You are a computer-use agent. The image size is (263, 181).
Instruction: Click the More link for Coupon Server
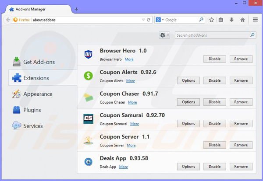pos(131,146)
